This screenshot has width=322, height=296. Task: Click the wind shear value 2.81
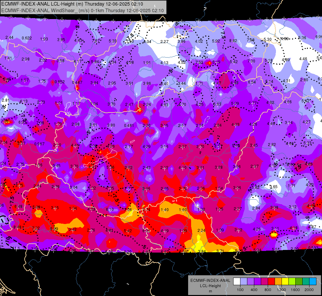[6, 100]
